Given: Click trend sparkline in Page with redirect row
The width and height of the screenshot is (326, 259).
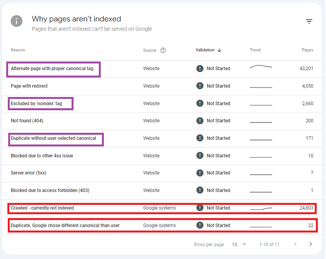Looking at the screenshot, I should tap(261, 87).
